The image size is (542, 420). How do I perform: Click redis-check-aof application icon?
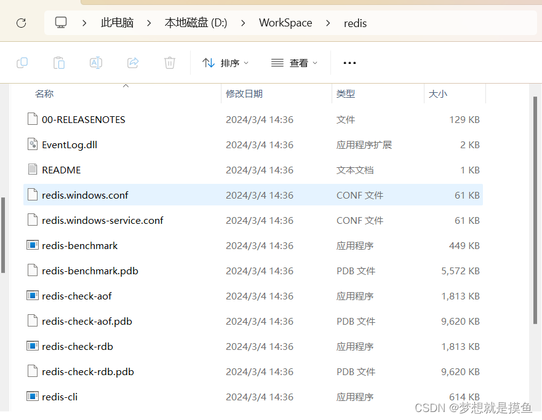pyautogui.click(x=33, y=295)
